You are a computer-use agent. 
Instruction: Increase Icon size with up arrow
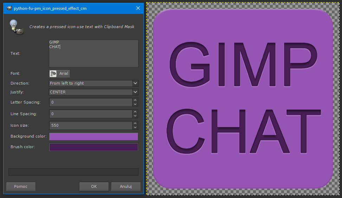135,124
